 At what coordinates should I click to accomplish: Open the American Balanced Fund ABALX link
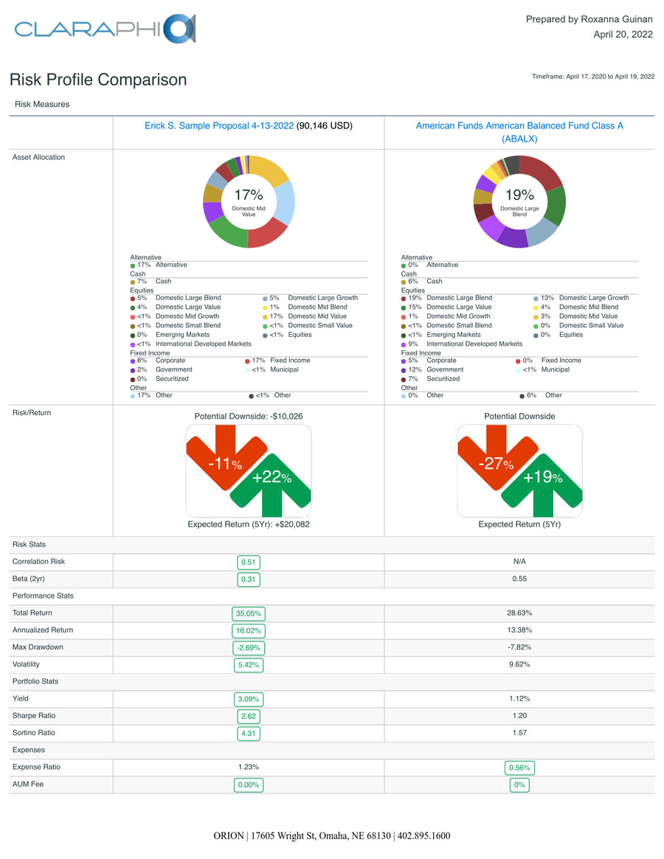pyautogui.click(x=519, y=125)
